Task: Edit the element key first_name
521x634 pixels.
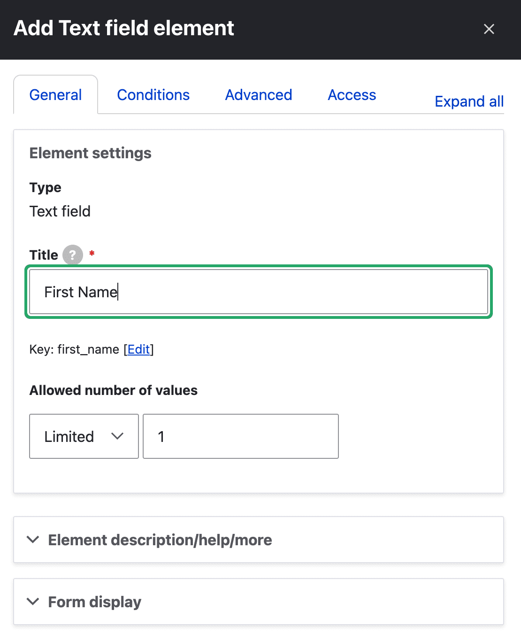Action: coord(138,349)
